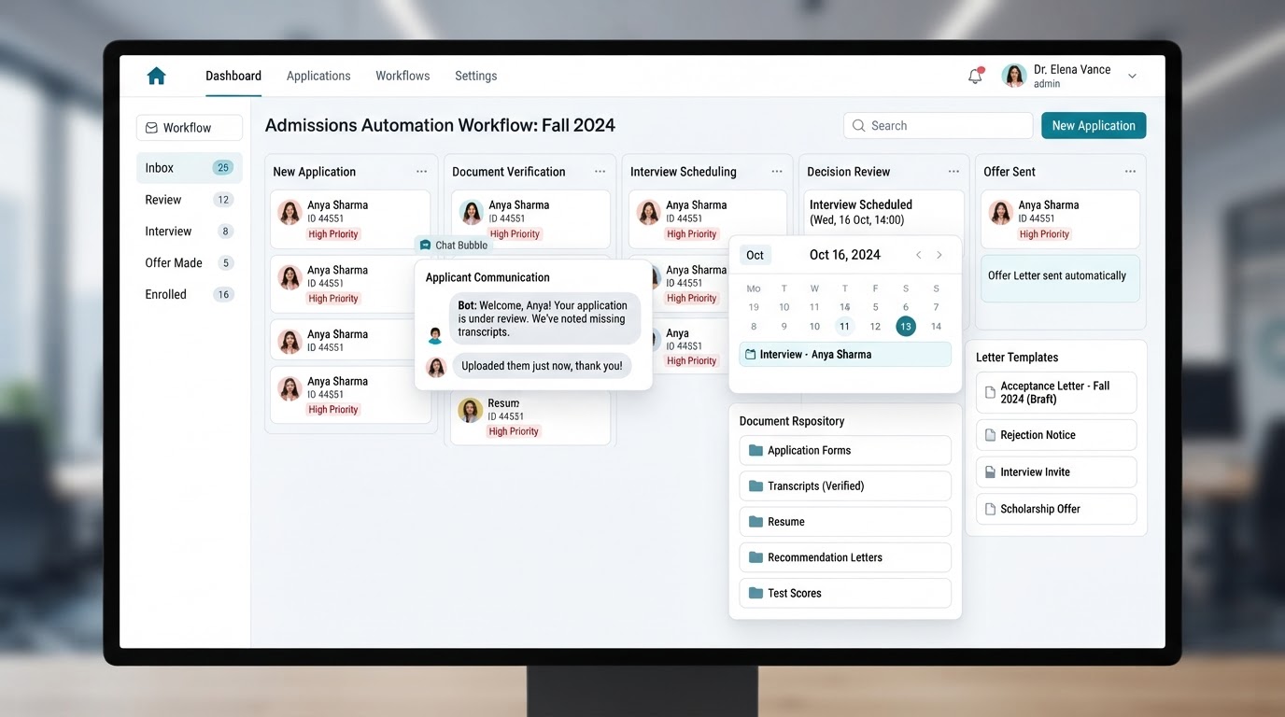1285x717 pixels.
Task: Open New Application card lacking High Priority tag
Action: point(350,340)
